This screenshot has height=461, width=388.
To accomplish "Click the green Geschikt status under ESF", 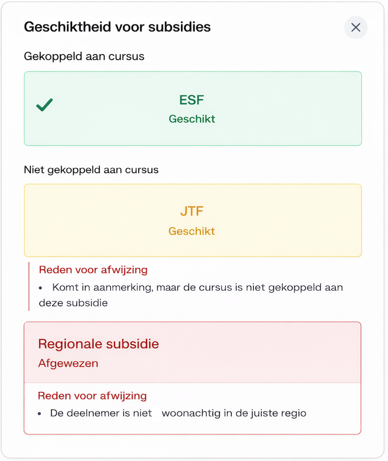I will click(192, 119).
